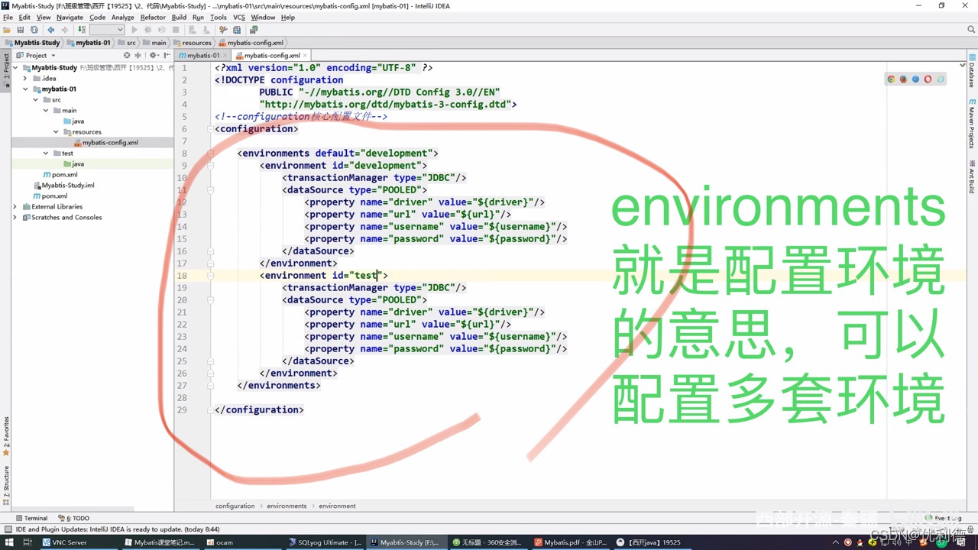
Task: Click the Build Project icon in toolbar
Action: (81, 30)
